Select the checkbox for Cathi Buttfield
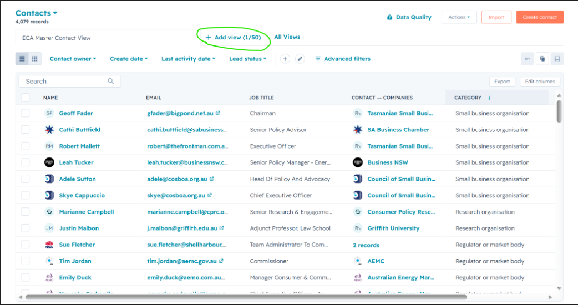Image resolution: width=578 pixels, height=305 pixels. tap(25, 130)
